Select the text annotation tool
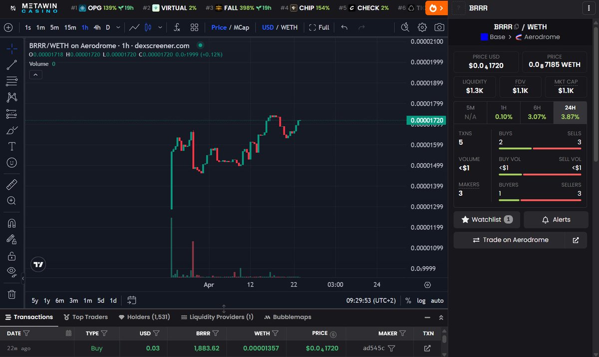Image resolution: width=599 pixels, height=357 pixels. tap(12, 146)
